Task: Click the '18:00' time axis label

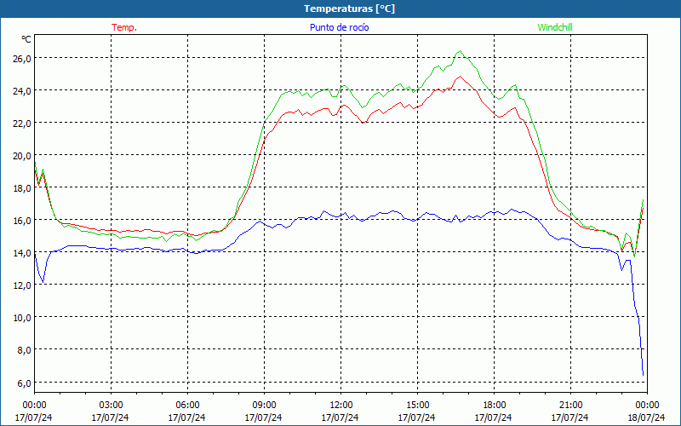Action: [495, 406]
